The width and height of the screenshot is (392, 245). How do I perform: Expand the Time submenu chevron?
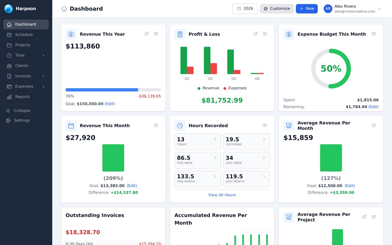43,56
